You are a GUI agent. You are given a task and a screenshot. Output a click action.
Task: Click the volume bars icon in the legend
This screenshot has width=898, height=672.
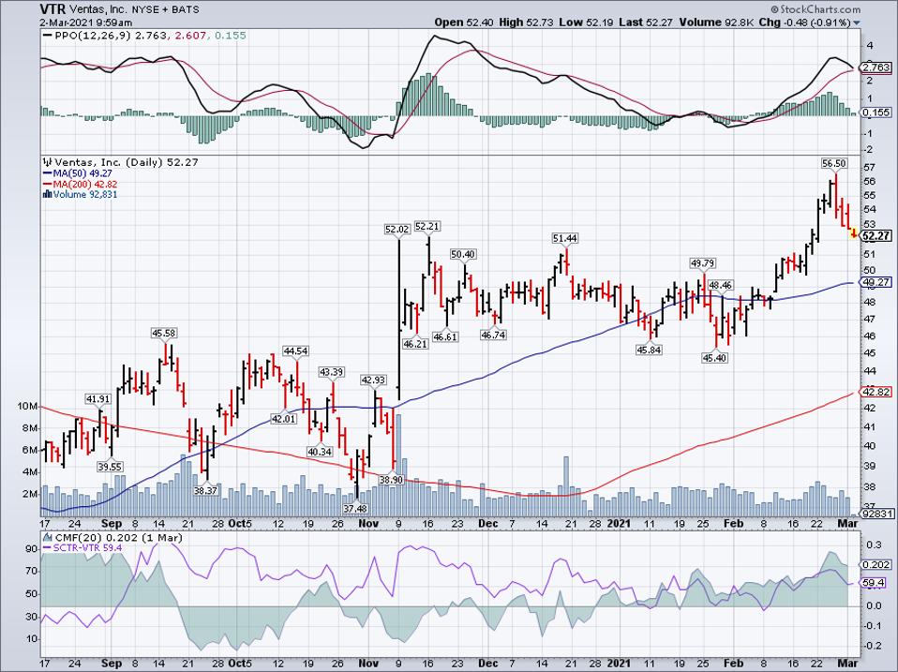pyautogui.click(x=47, y=195)
